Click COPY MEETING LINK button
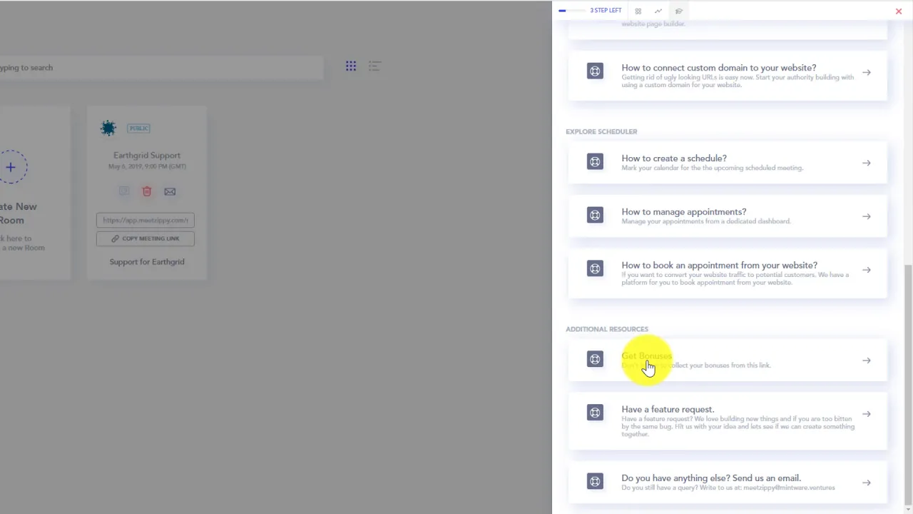Screen dimensions: 913x514 coord(146,238)
